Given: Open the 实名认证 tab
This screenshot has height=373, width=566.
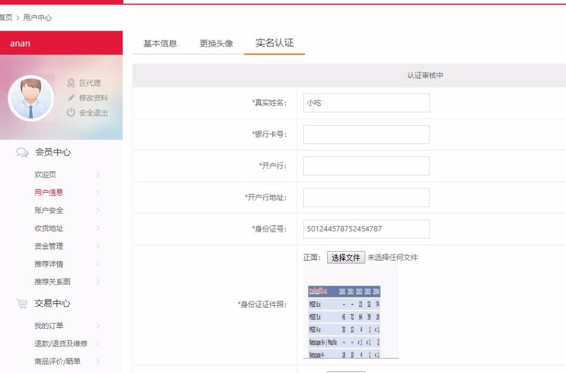Looking at the screenshot, I should tap(274, 43).
